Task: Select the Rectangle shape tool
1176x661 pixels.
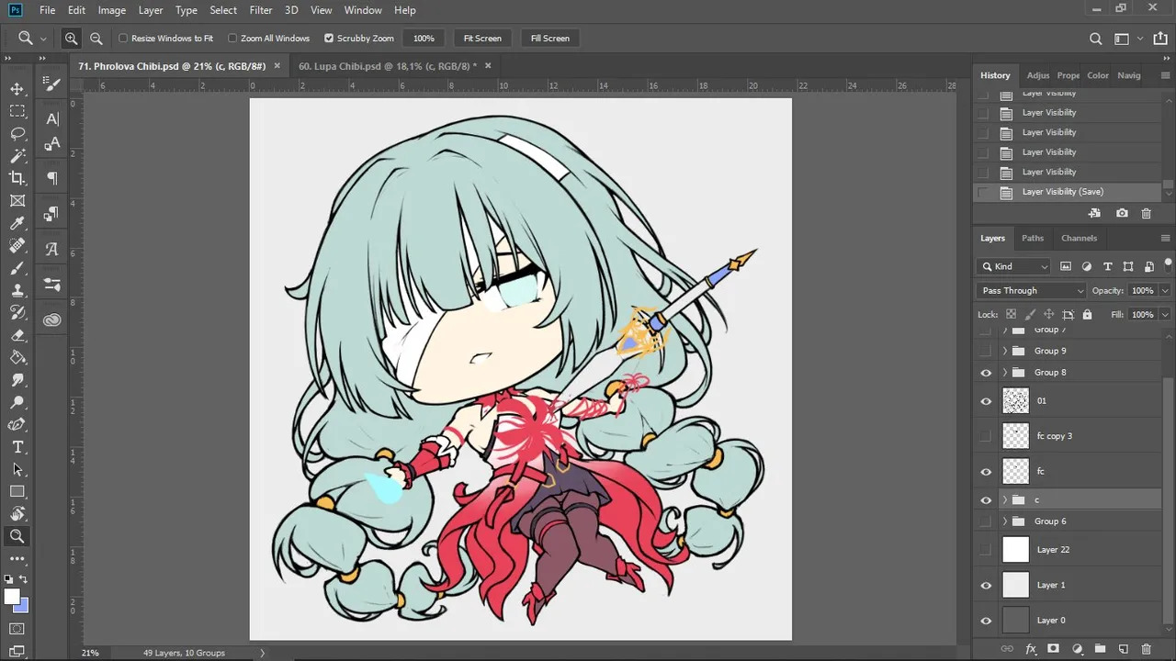Action: point(17,492)
